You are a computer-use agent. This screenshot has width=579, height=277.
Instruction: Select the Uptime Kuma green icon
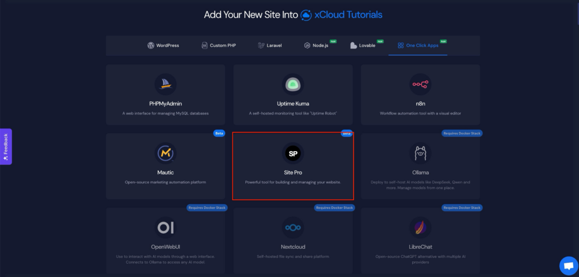[293, 84]
